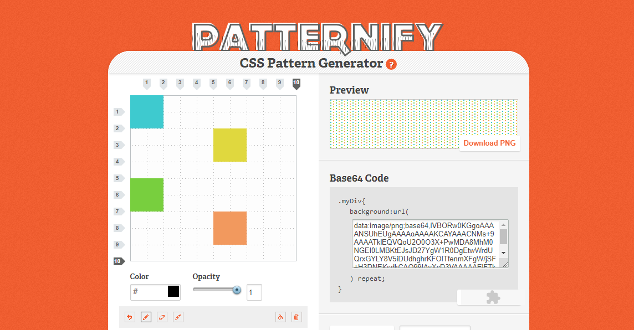Click column marker 9 above the grid

[x=279, y=84]
